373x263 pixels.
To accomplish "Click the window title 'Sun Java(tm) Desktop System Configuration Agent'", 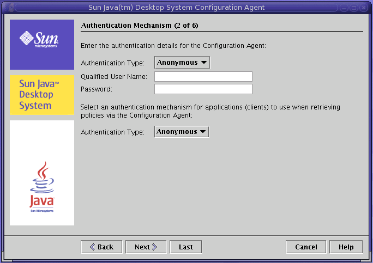I will [176, 8].
